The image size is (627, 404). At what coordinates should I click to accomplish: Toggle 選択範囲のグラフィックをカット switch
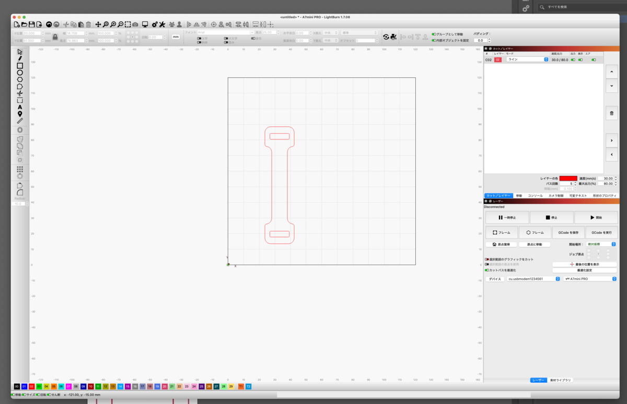click(x=487, y=259)
